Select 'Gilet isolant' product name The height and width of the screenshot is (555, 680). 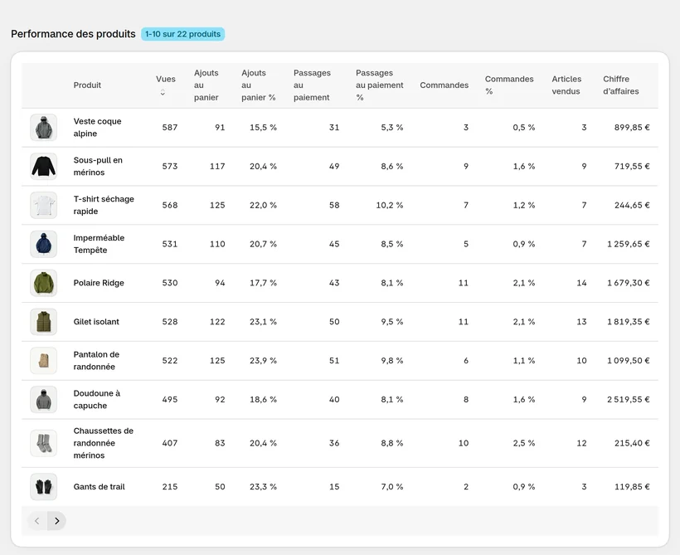[x=96, y=322]
